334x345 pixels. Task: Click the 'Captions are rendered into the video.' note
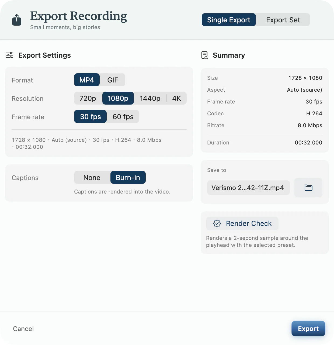pos(122,192)
